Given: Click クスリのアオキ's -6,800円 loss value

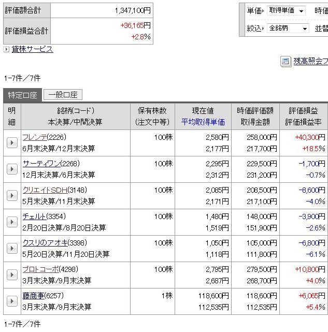Looking at the screenshot, I should pyautogui.click(x=312, y=243).
